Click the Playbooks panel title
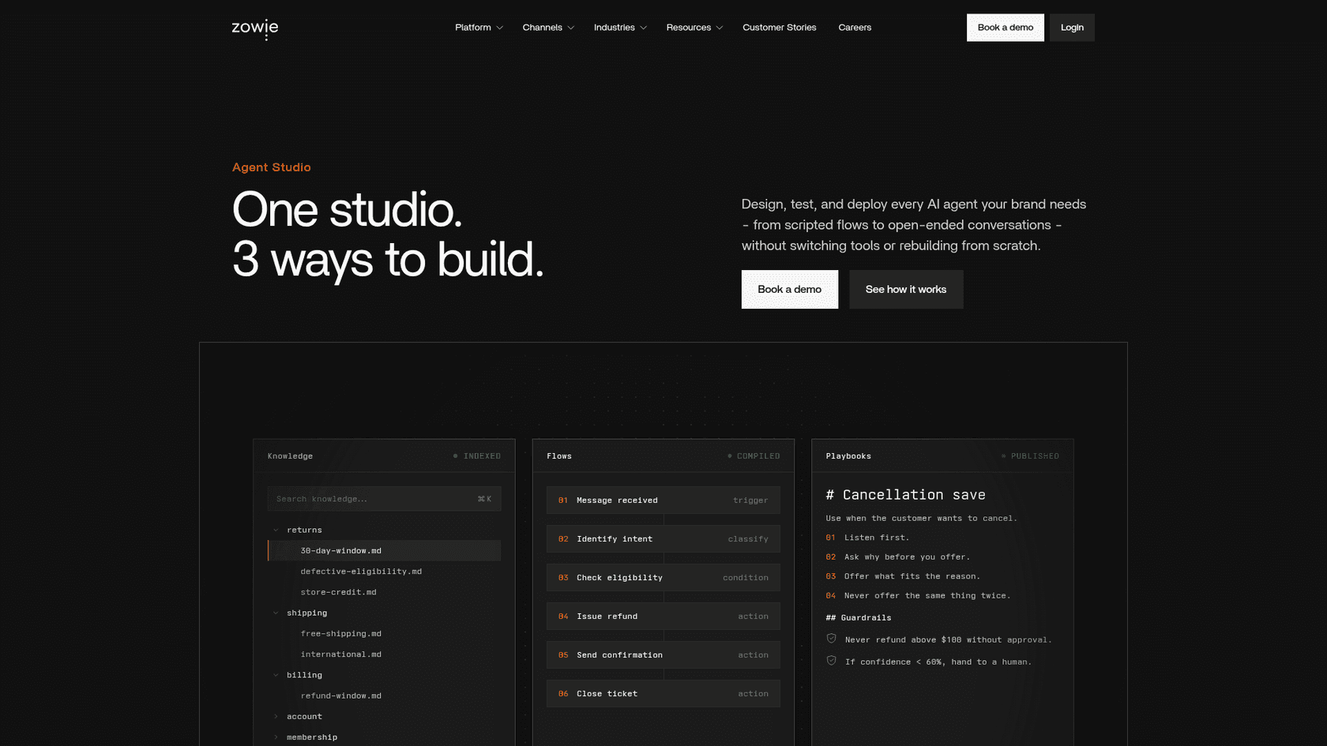Image resolution: width=1327 pixels, height=746 pixels. click(x=848, y=456)
